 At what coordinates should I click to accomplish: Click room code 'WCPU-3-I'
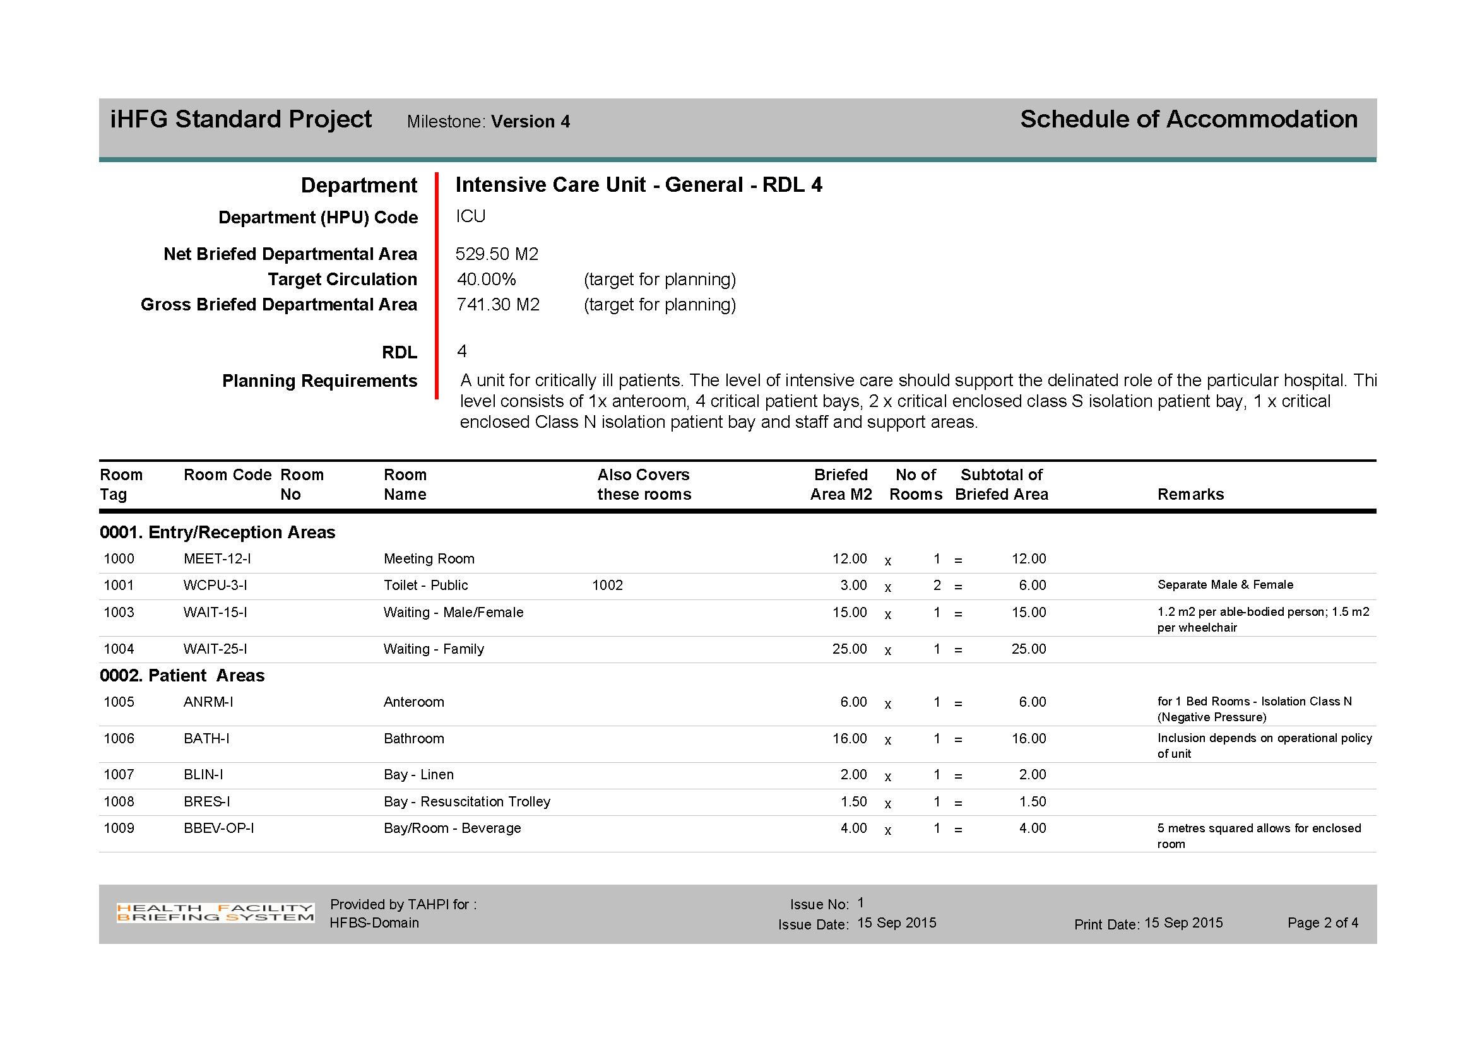pos(215,585)
